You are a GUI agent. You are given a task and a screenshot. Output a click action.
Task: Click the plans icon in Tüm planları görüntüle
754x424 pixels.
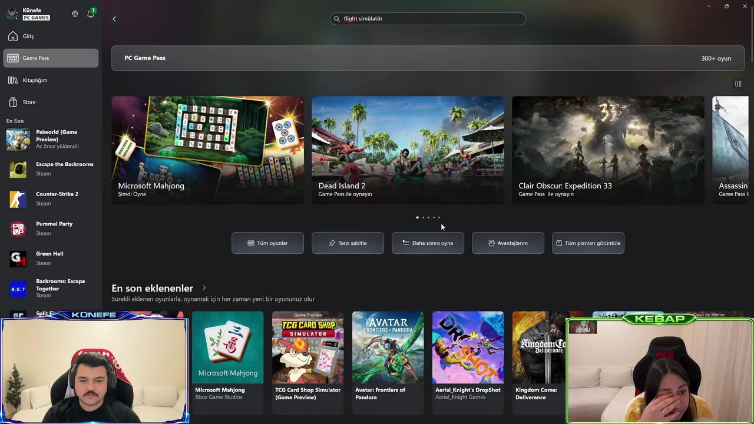pos(559,243)
